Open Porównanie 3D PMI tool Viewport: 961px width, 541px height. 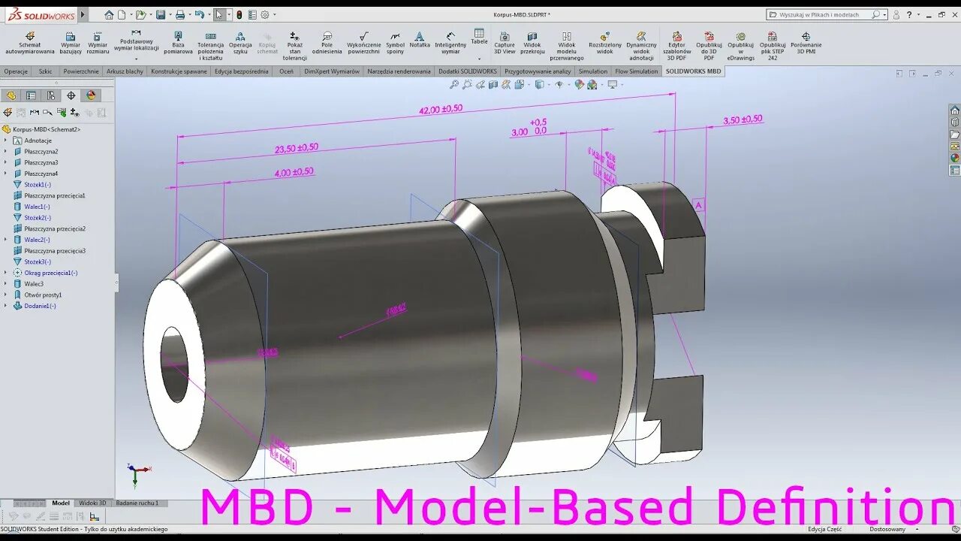click(806, 44)
